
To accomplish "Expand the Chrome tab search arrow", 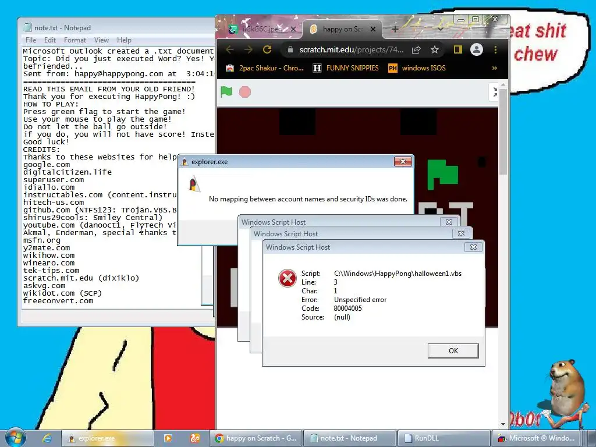I will click(440, 29).
